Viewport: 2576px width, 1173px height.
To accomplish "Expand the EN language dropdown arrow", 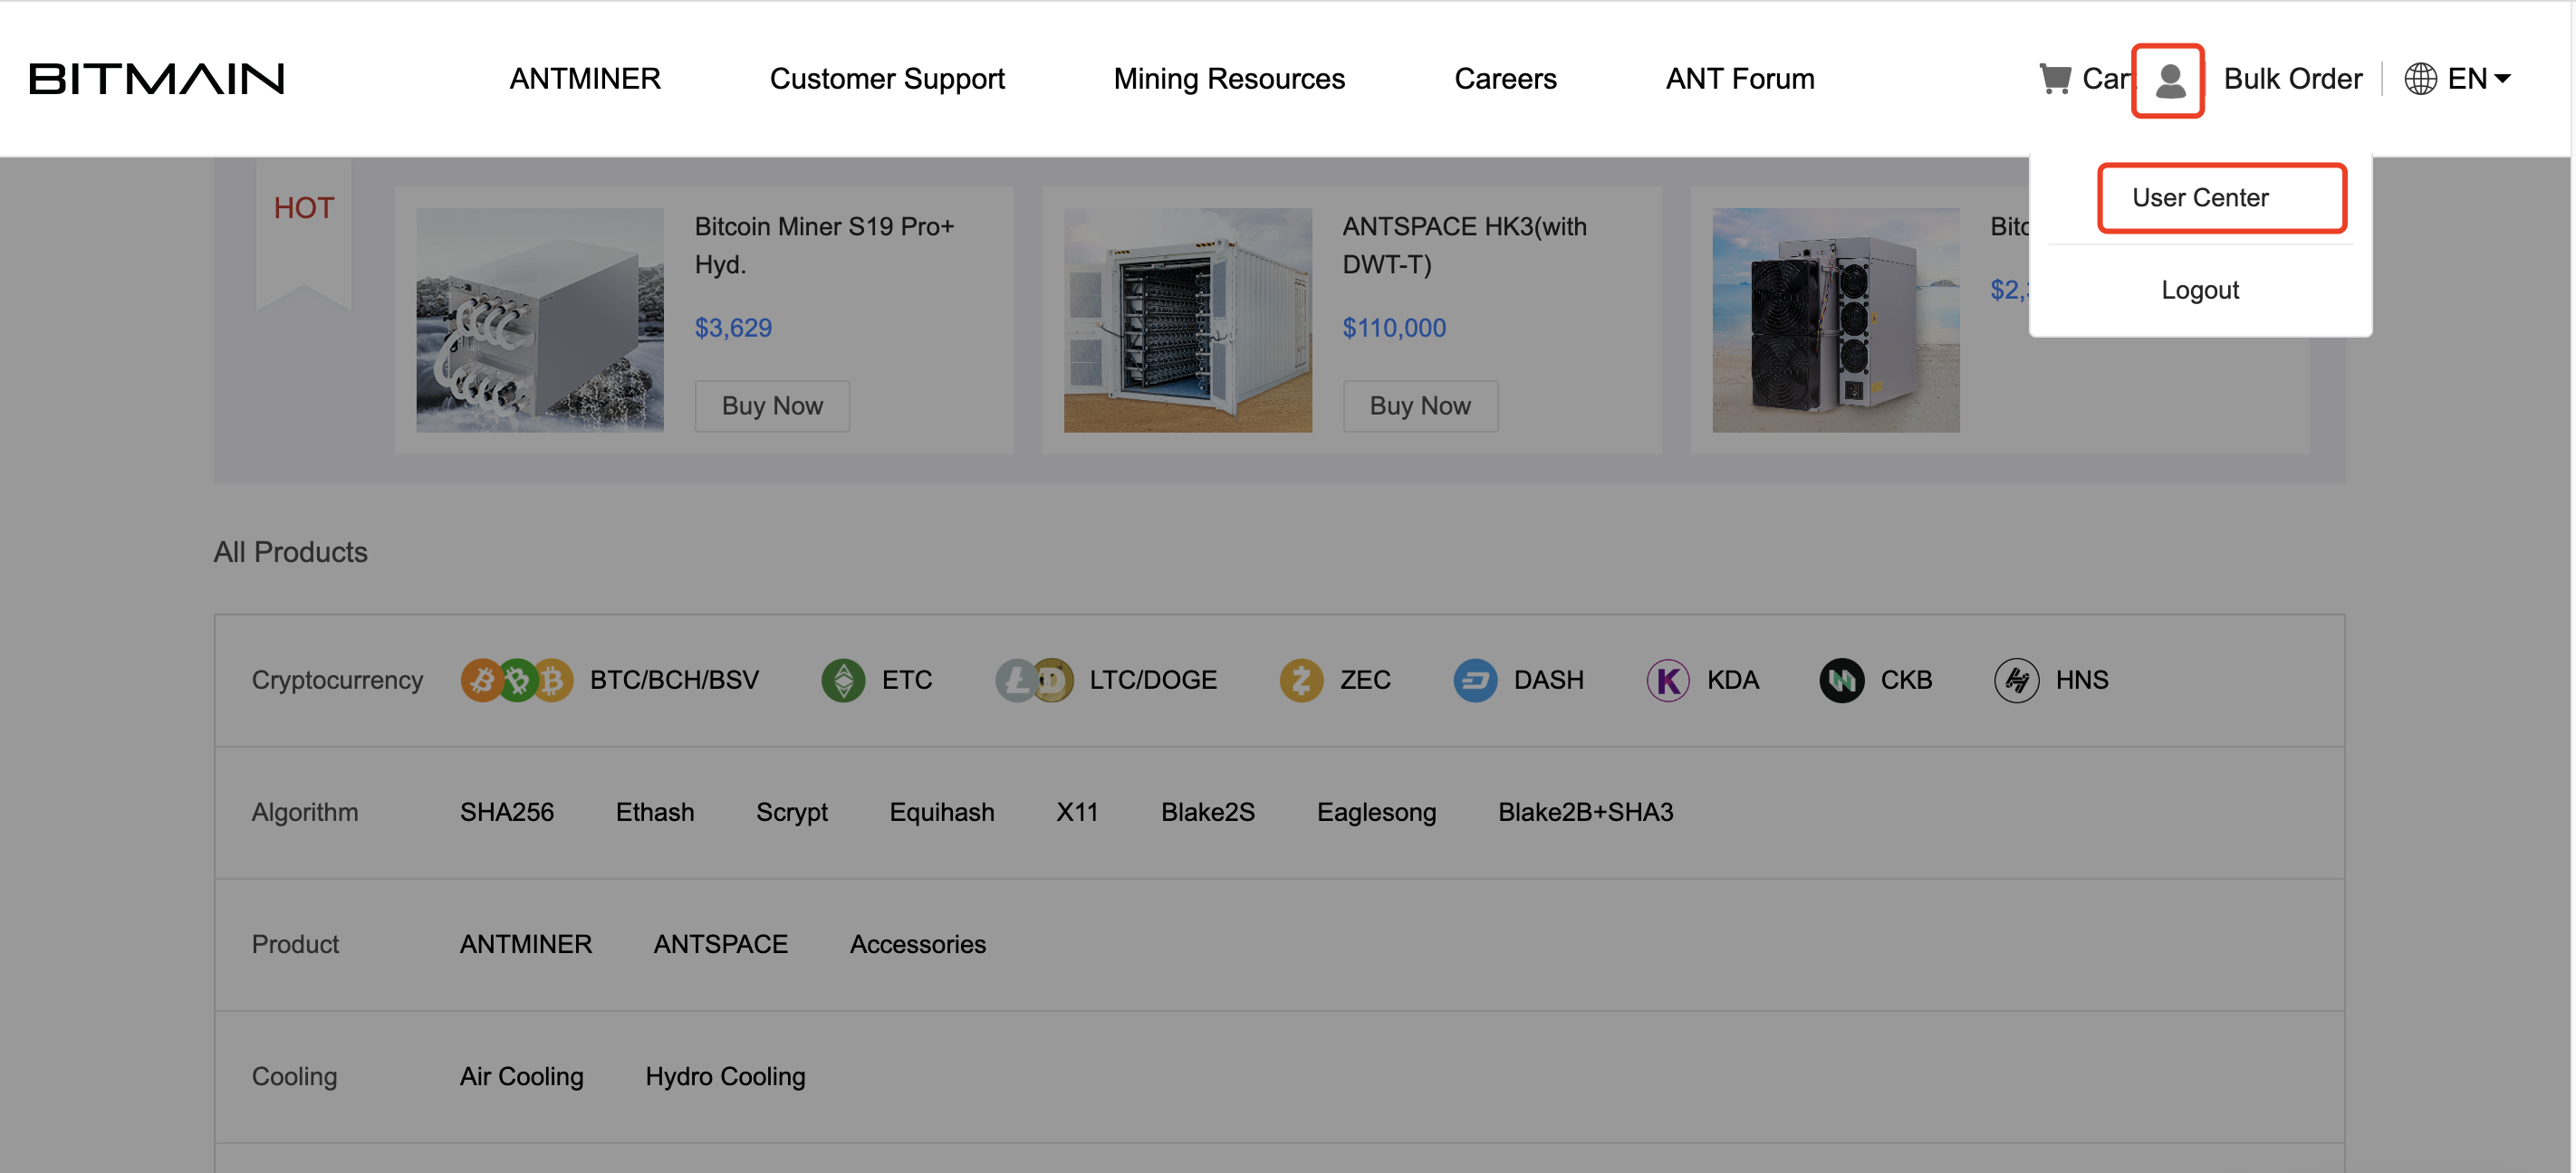I will click(x=2502, y=78).
